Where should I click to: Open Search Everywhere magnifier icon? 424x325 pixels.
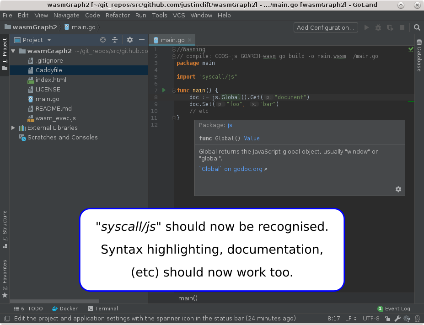tap(417, 27)
